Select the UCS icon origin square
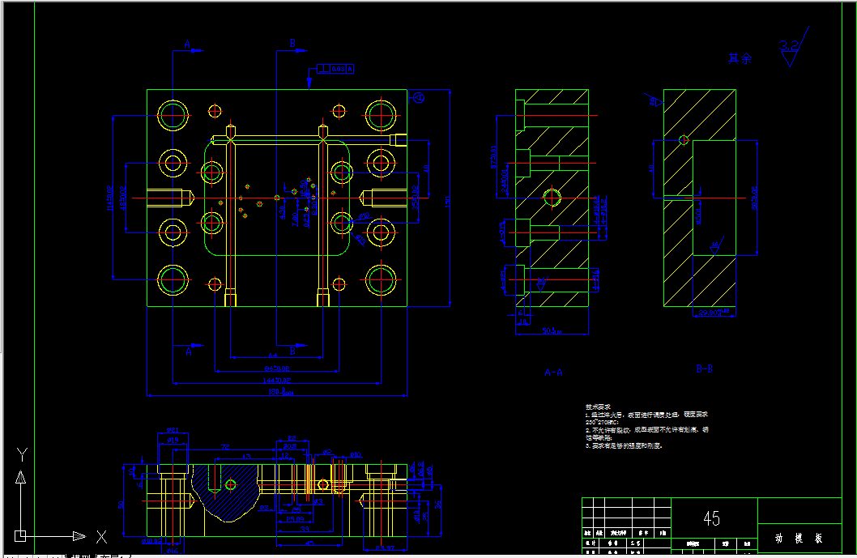Image resolution: width=857 pixels, height=558 pixels. point(20,536)
